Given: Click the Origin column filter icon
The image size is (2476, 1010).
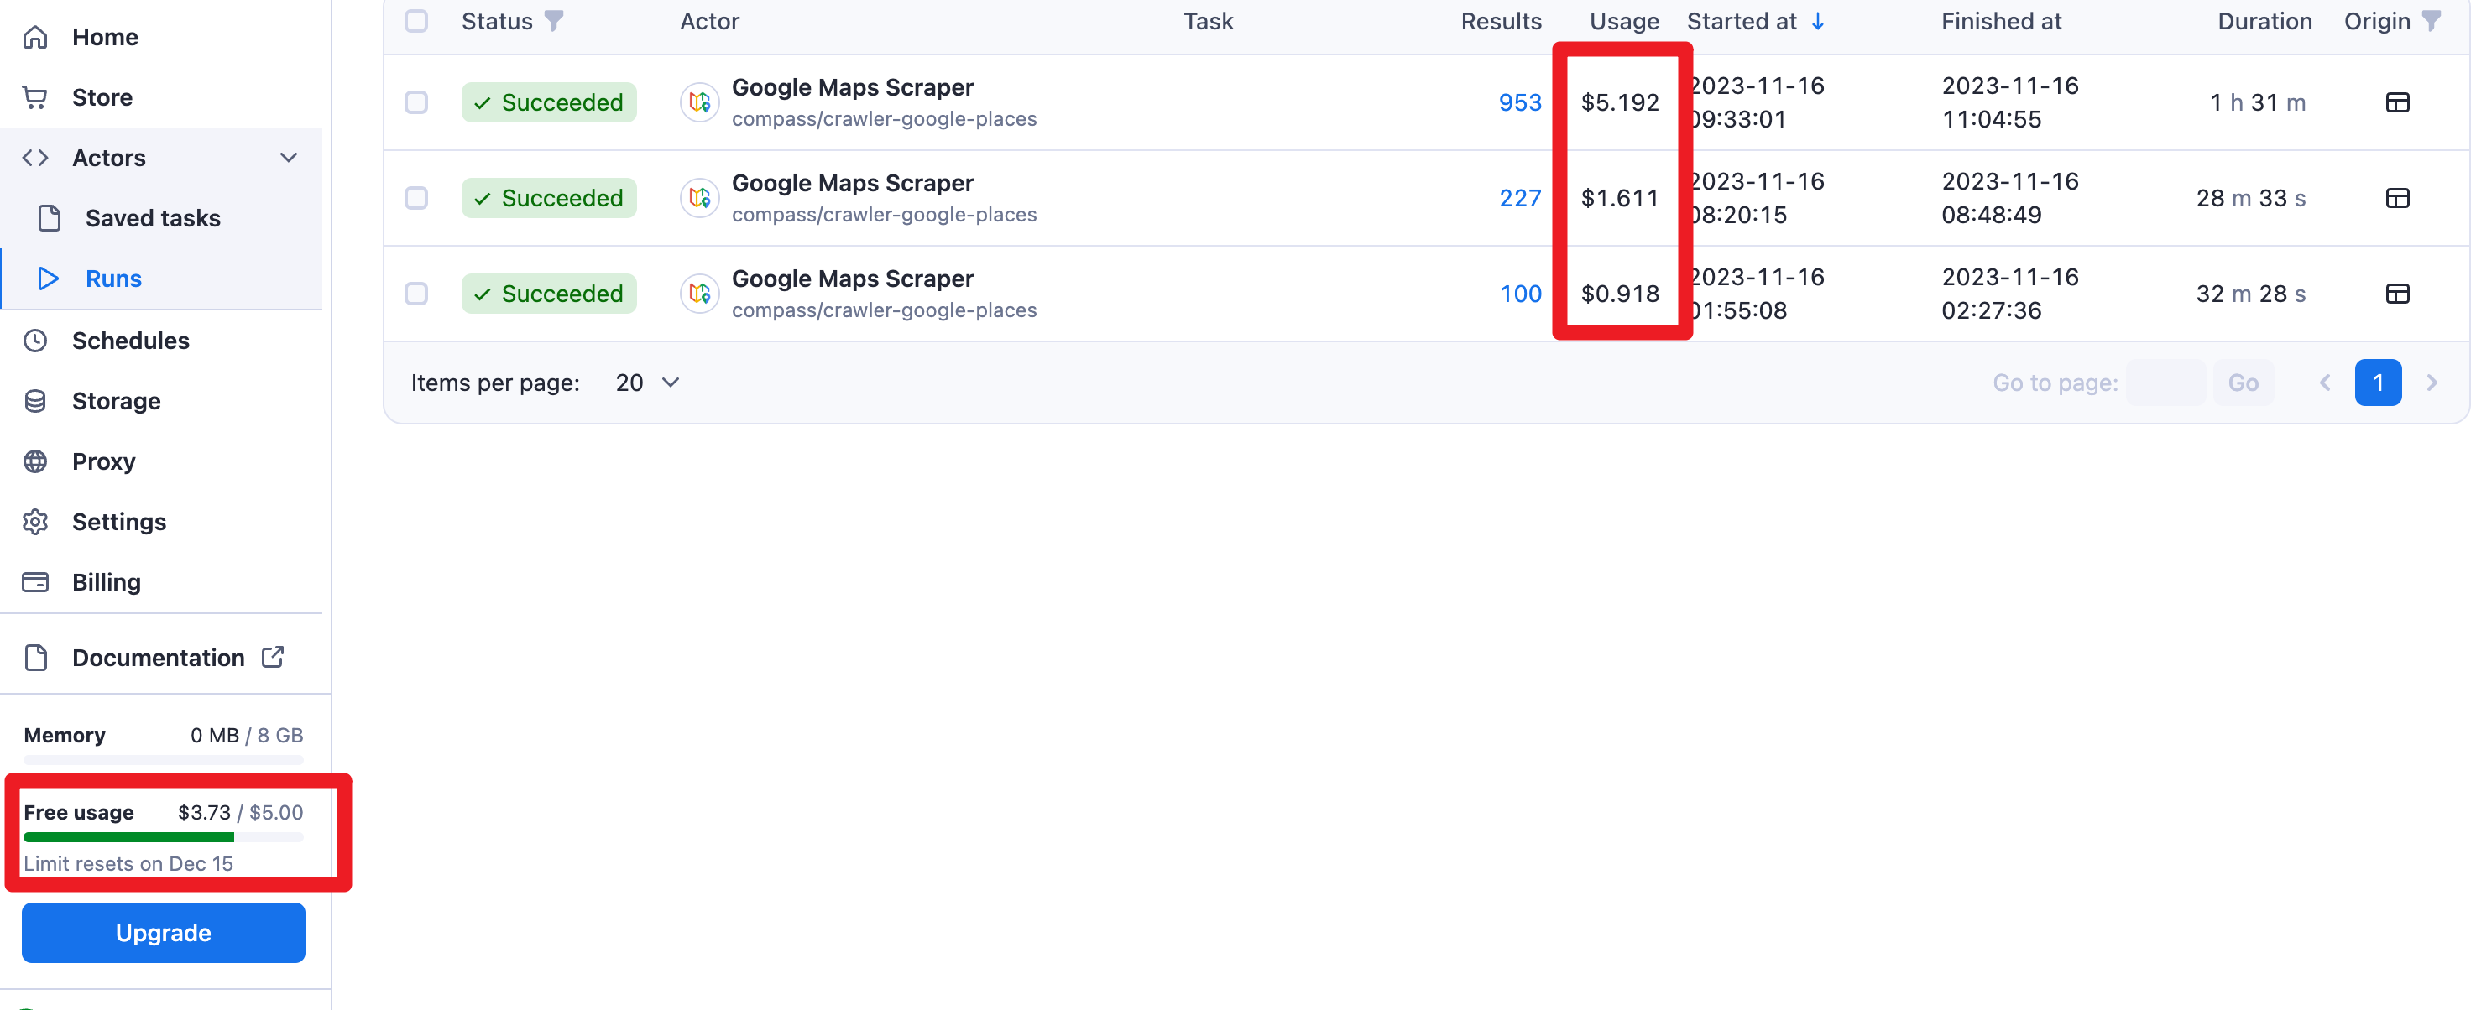Looking at the screenshot, I should [2432, 21].
